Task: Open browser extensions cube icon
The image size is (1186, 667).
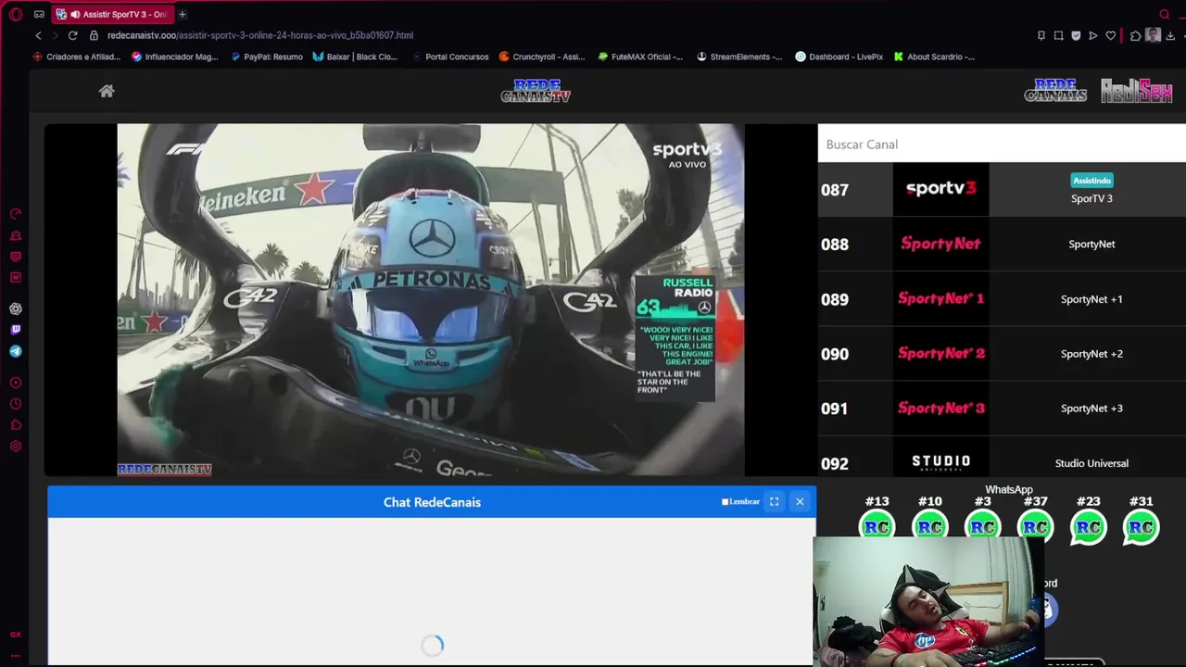Action: click(1136, 35)
